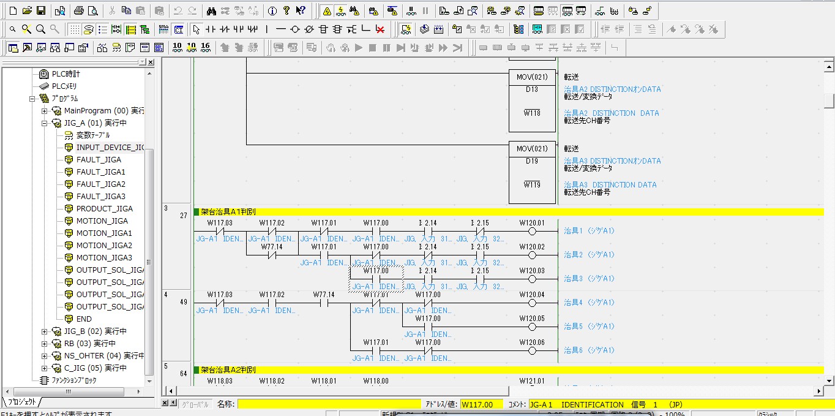Toggle the grid display button
The width and height of the screenshot is (835, 416).
(x=74, y=29)
